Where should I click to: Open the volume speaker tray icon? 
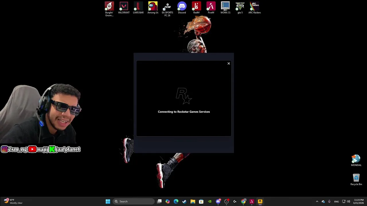(x=349, y=201)
